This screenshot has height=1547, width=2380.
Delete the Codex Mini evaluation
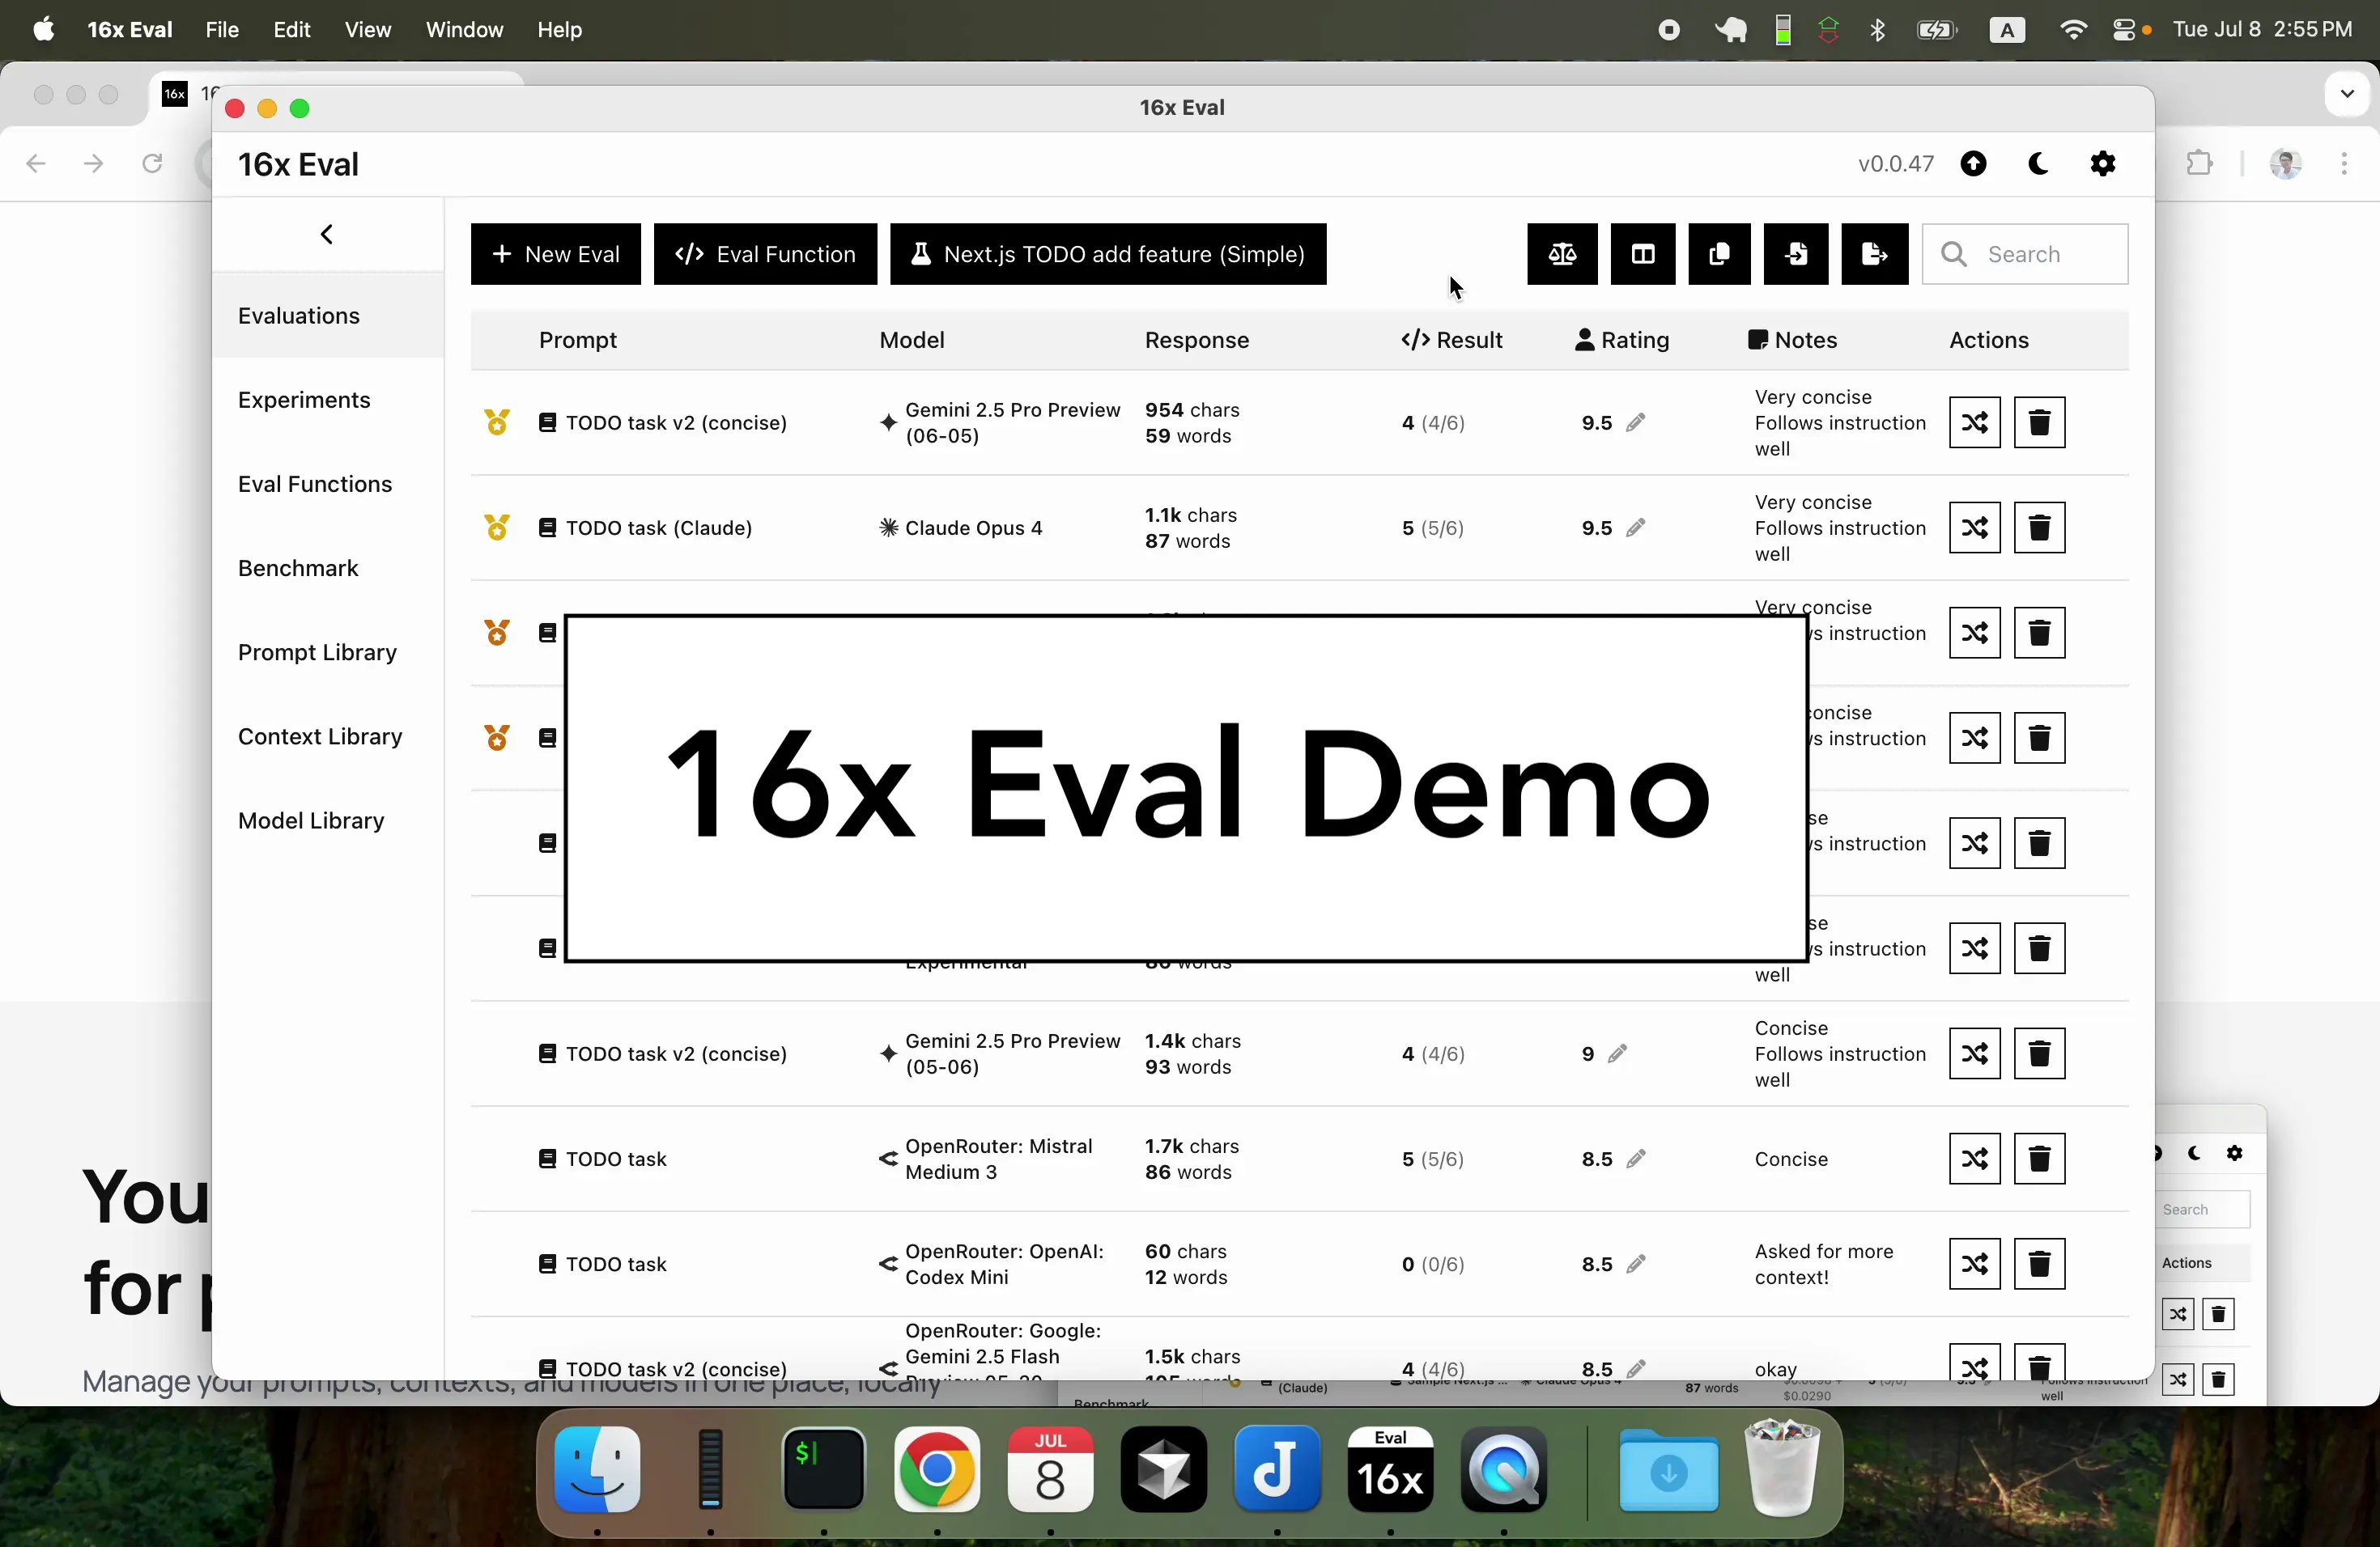click(2040, 1265)
